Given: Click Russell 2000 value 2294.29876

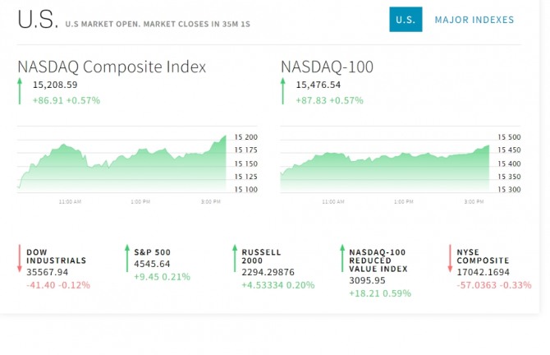Looking at the screenshot, I should tap(268, 272).
